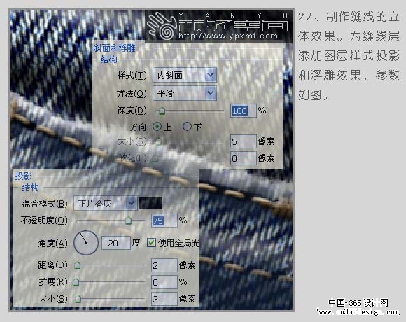Click the 软化 soften field showing 0
This screenshot has width=406, height=322.
(x=244, y=158)
